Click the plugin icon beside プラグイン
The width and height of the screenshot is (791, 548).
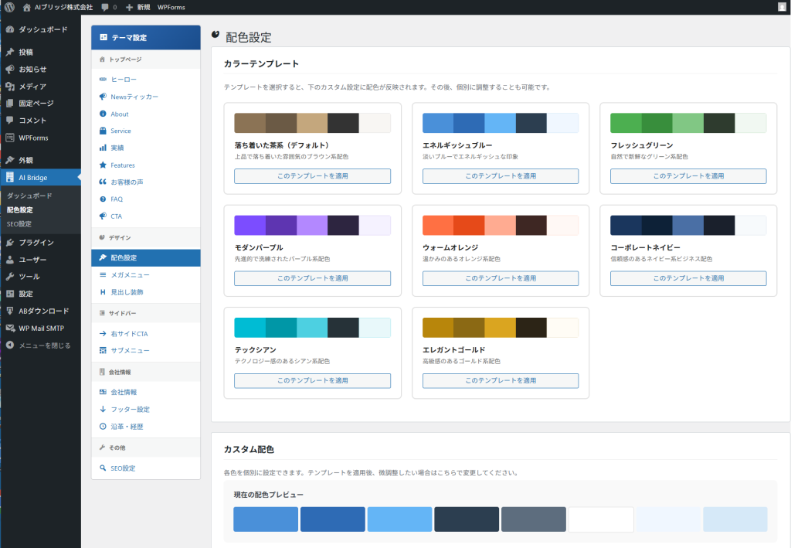pyautogui.click(x=9, y=243)
